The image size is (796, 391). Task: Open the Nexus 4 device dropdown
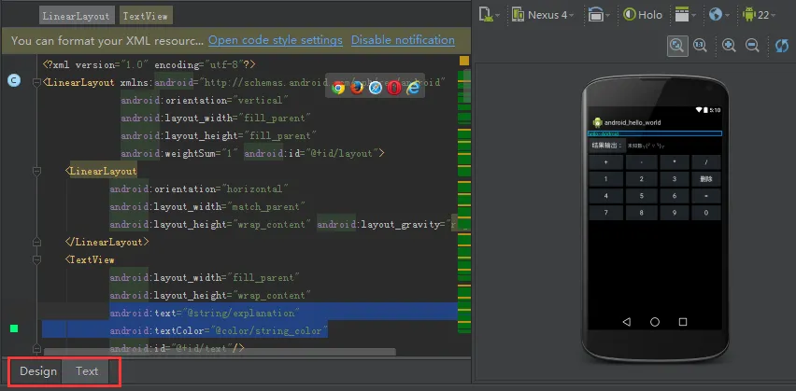[x=543, y=15]
